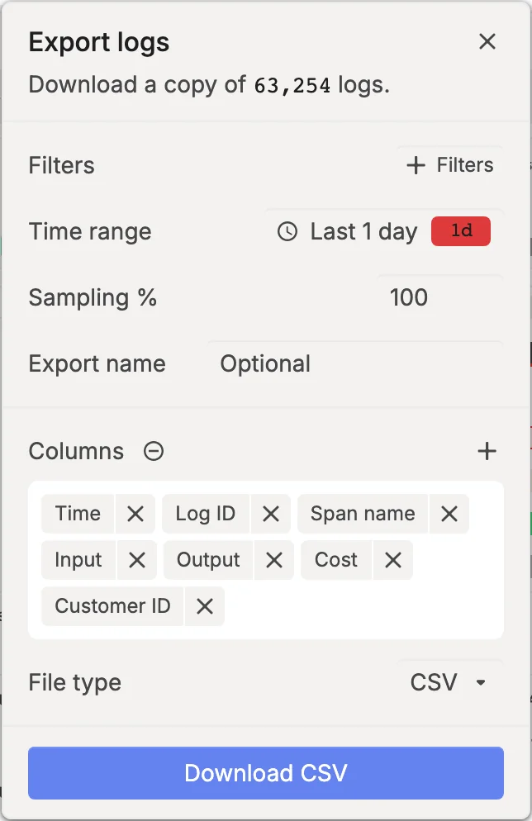The height and width of the screenshot is (821, 532).
Task: Click the Download CSV button
Action: pos(266,773)
